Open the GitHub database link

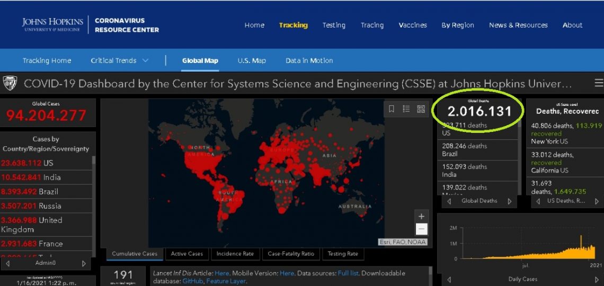(193, 281)
